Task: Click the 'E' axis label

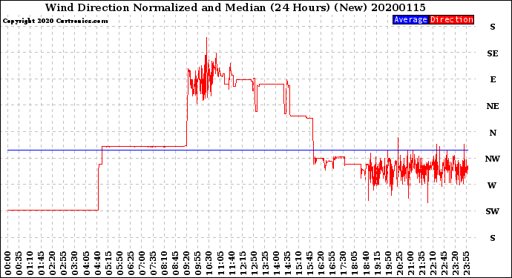Action: (493, 79)
